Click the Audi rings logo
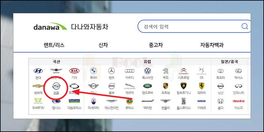The height and width of the screenshot is (132, 264). click(x=130, y=71)
